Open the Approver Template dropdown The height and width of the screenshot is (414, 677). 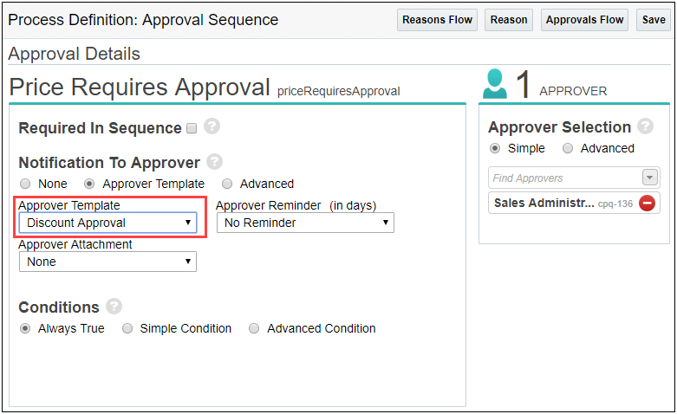click(x=107, y=223)
